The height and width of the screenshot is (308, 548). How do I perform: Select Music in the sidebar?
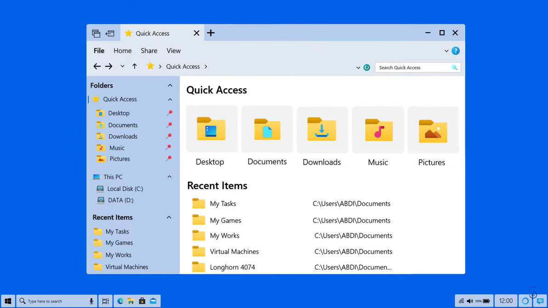click(117, 148)
